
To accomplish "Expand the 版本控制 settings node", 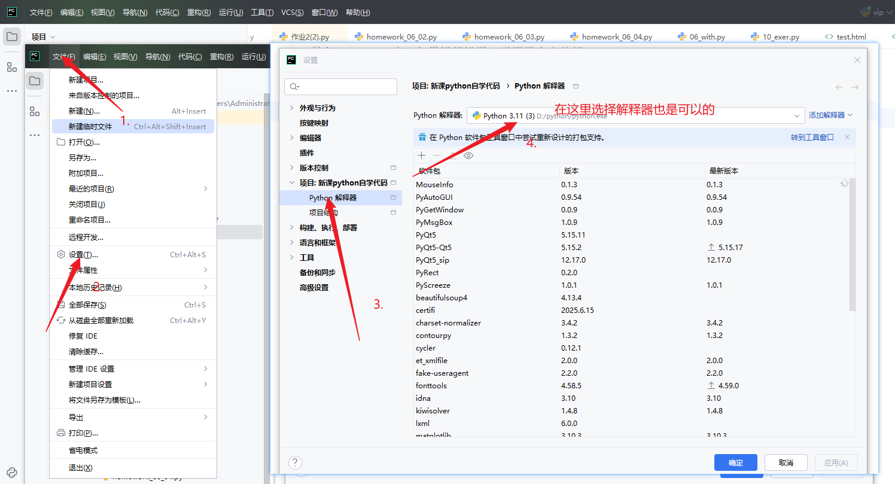I will (292, 168).
